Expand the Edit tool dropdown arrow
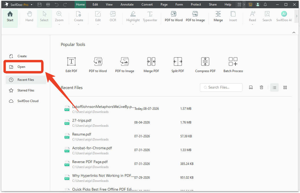This screenshot has height=193, width=300. click(x=98, y=25)
